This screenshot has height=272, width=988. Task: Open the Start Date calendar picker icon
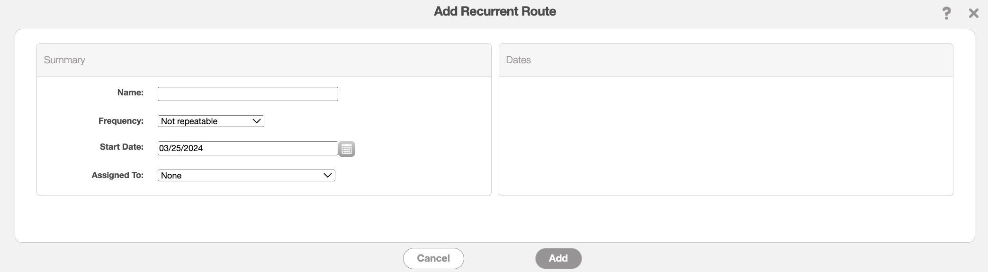(x=347, y=149)
